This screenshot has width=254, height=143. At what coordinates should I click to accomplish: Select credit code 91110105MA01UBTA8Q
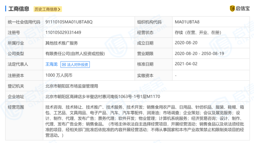69,22
